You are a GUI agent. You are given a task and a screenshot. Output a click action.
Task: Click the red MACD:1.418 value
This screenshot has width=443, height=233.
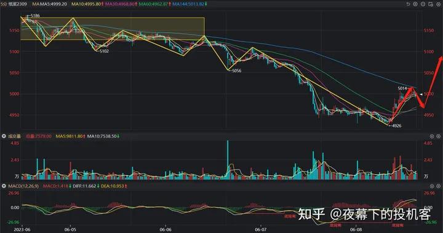point(55,186)
